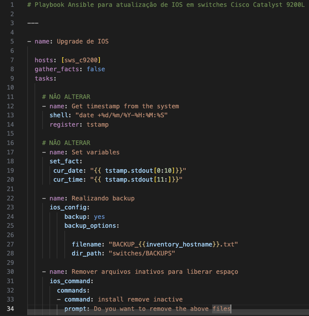Screen dimensions: 309x316
Task: Click the 'backup' key on line 24
Action: (76, 217)
